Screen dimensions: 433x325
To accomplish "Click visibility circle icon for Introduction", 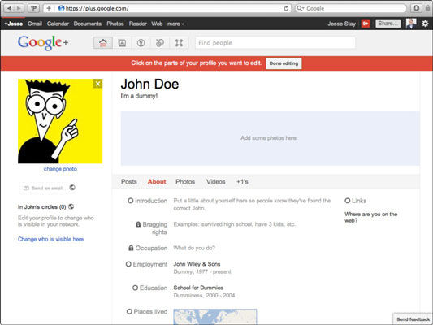I will pyautogui.click(x=130, y=201).
